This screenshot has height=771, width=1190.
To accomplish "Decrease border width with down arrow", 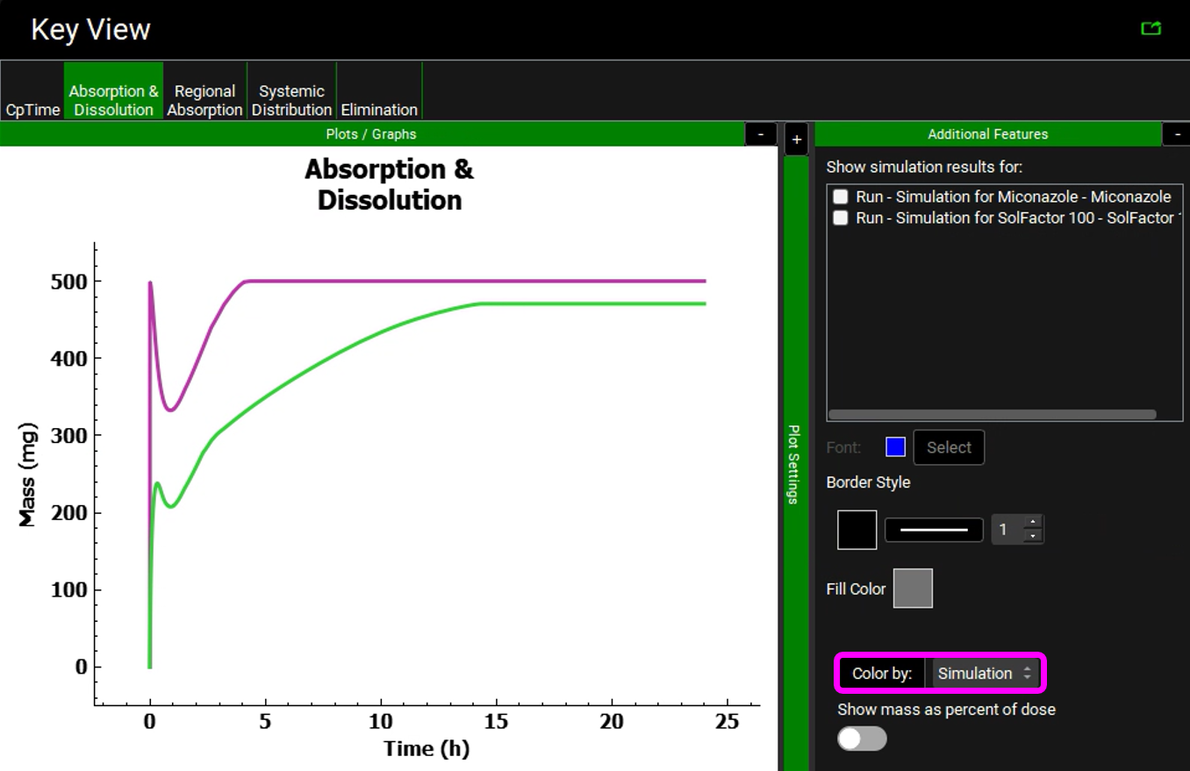I will [x=1033, y=536].
